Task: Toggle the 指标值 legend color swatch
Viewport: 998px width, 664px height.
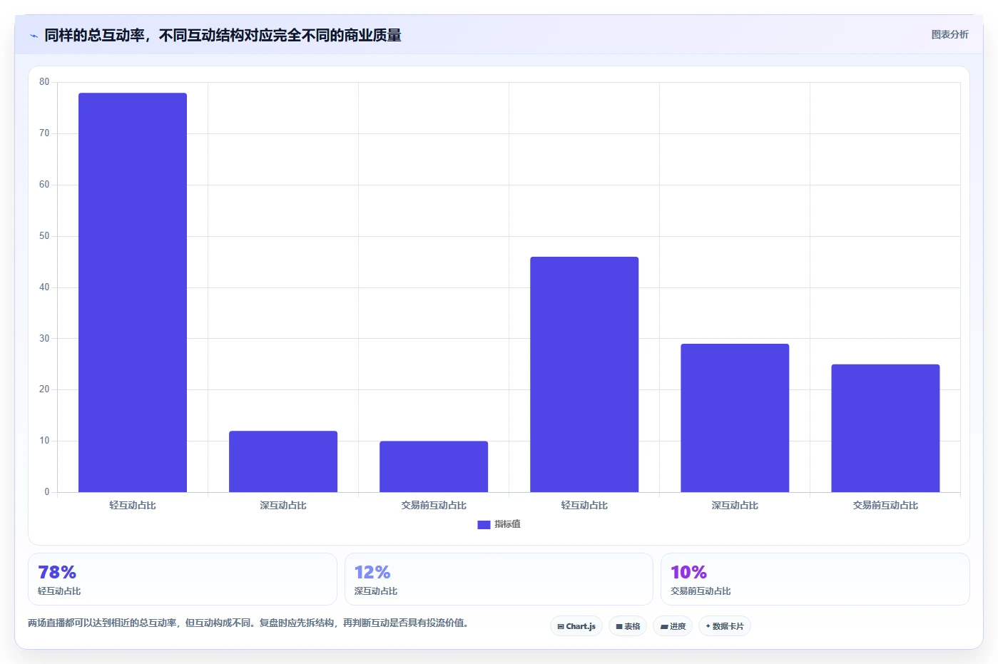Action: tap(484, 524)
